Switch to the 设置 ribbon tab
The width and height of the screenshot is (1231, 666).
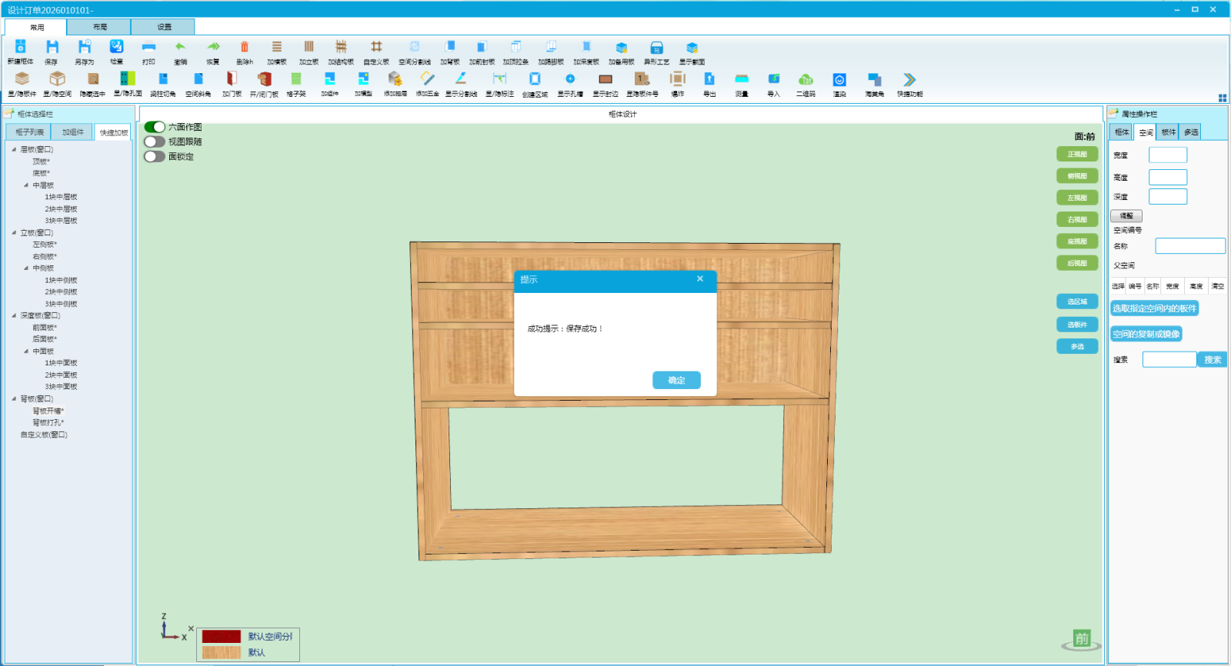click(164, 27)
